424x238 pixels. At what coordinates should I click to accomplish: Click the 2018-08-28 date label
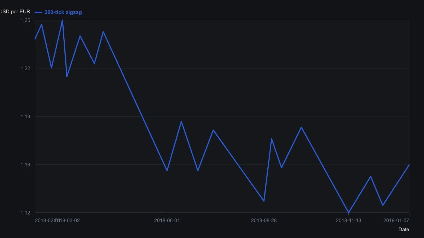point(264,220)
